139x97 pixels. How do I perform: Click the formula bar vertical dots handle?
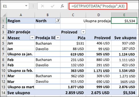[x=33, y=6]
